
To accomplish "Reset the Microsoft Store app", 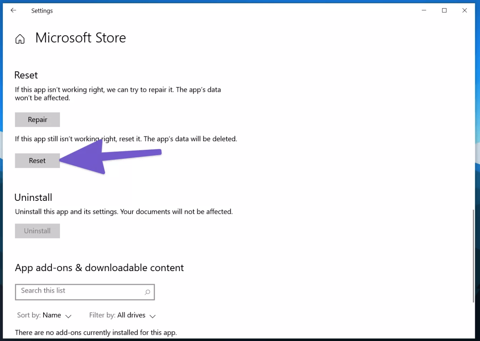I will (x=37, y=161).
